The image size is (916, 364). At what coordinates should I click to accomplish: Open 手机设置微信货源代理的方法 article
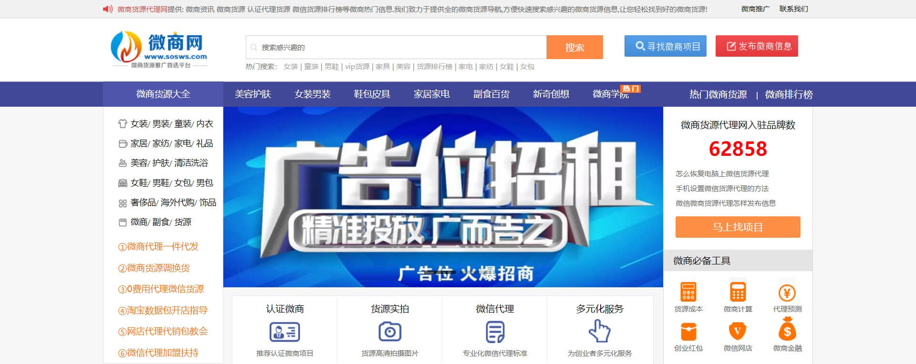point(722,189)
